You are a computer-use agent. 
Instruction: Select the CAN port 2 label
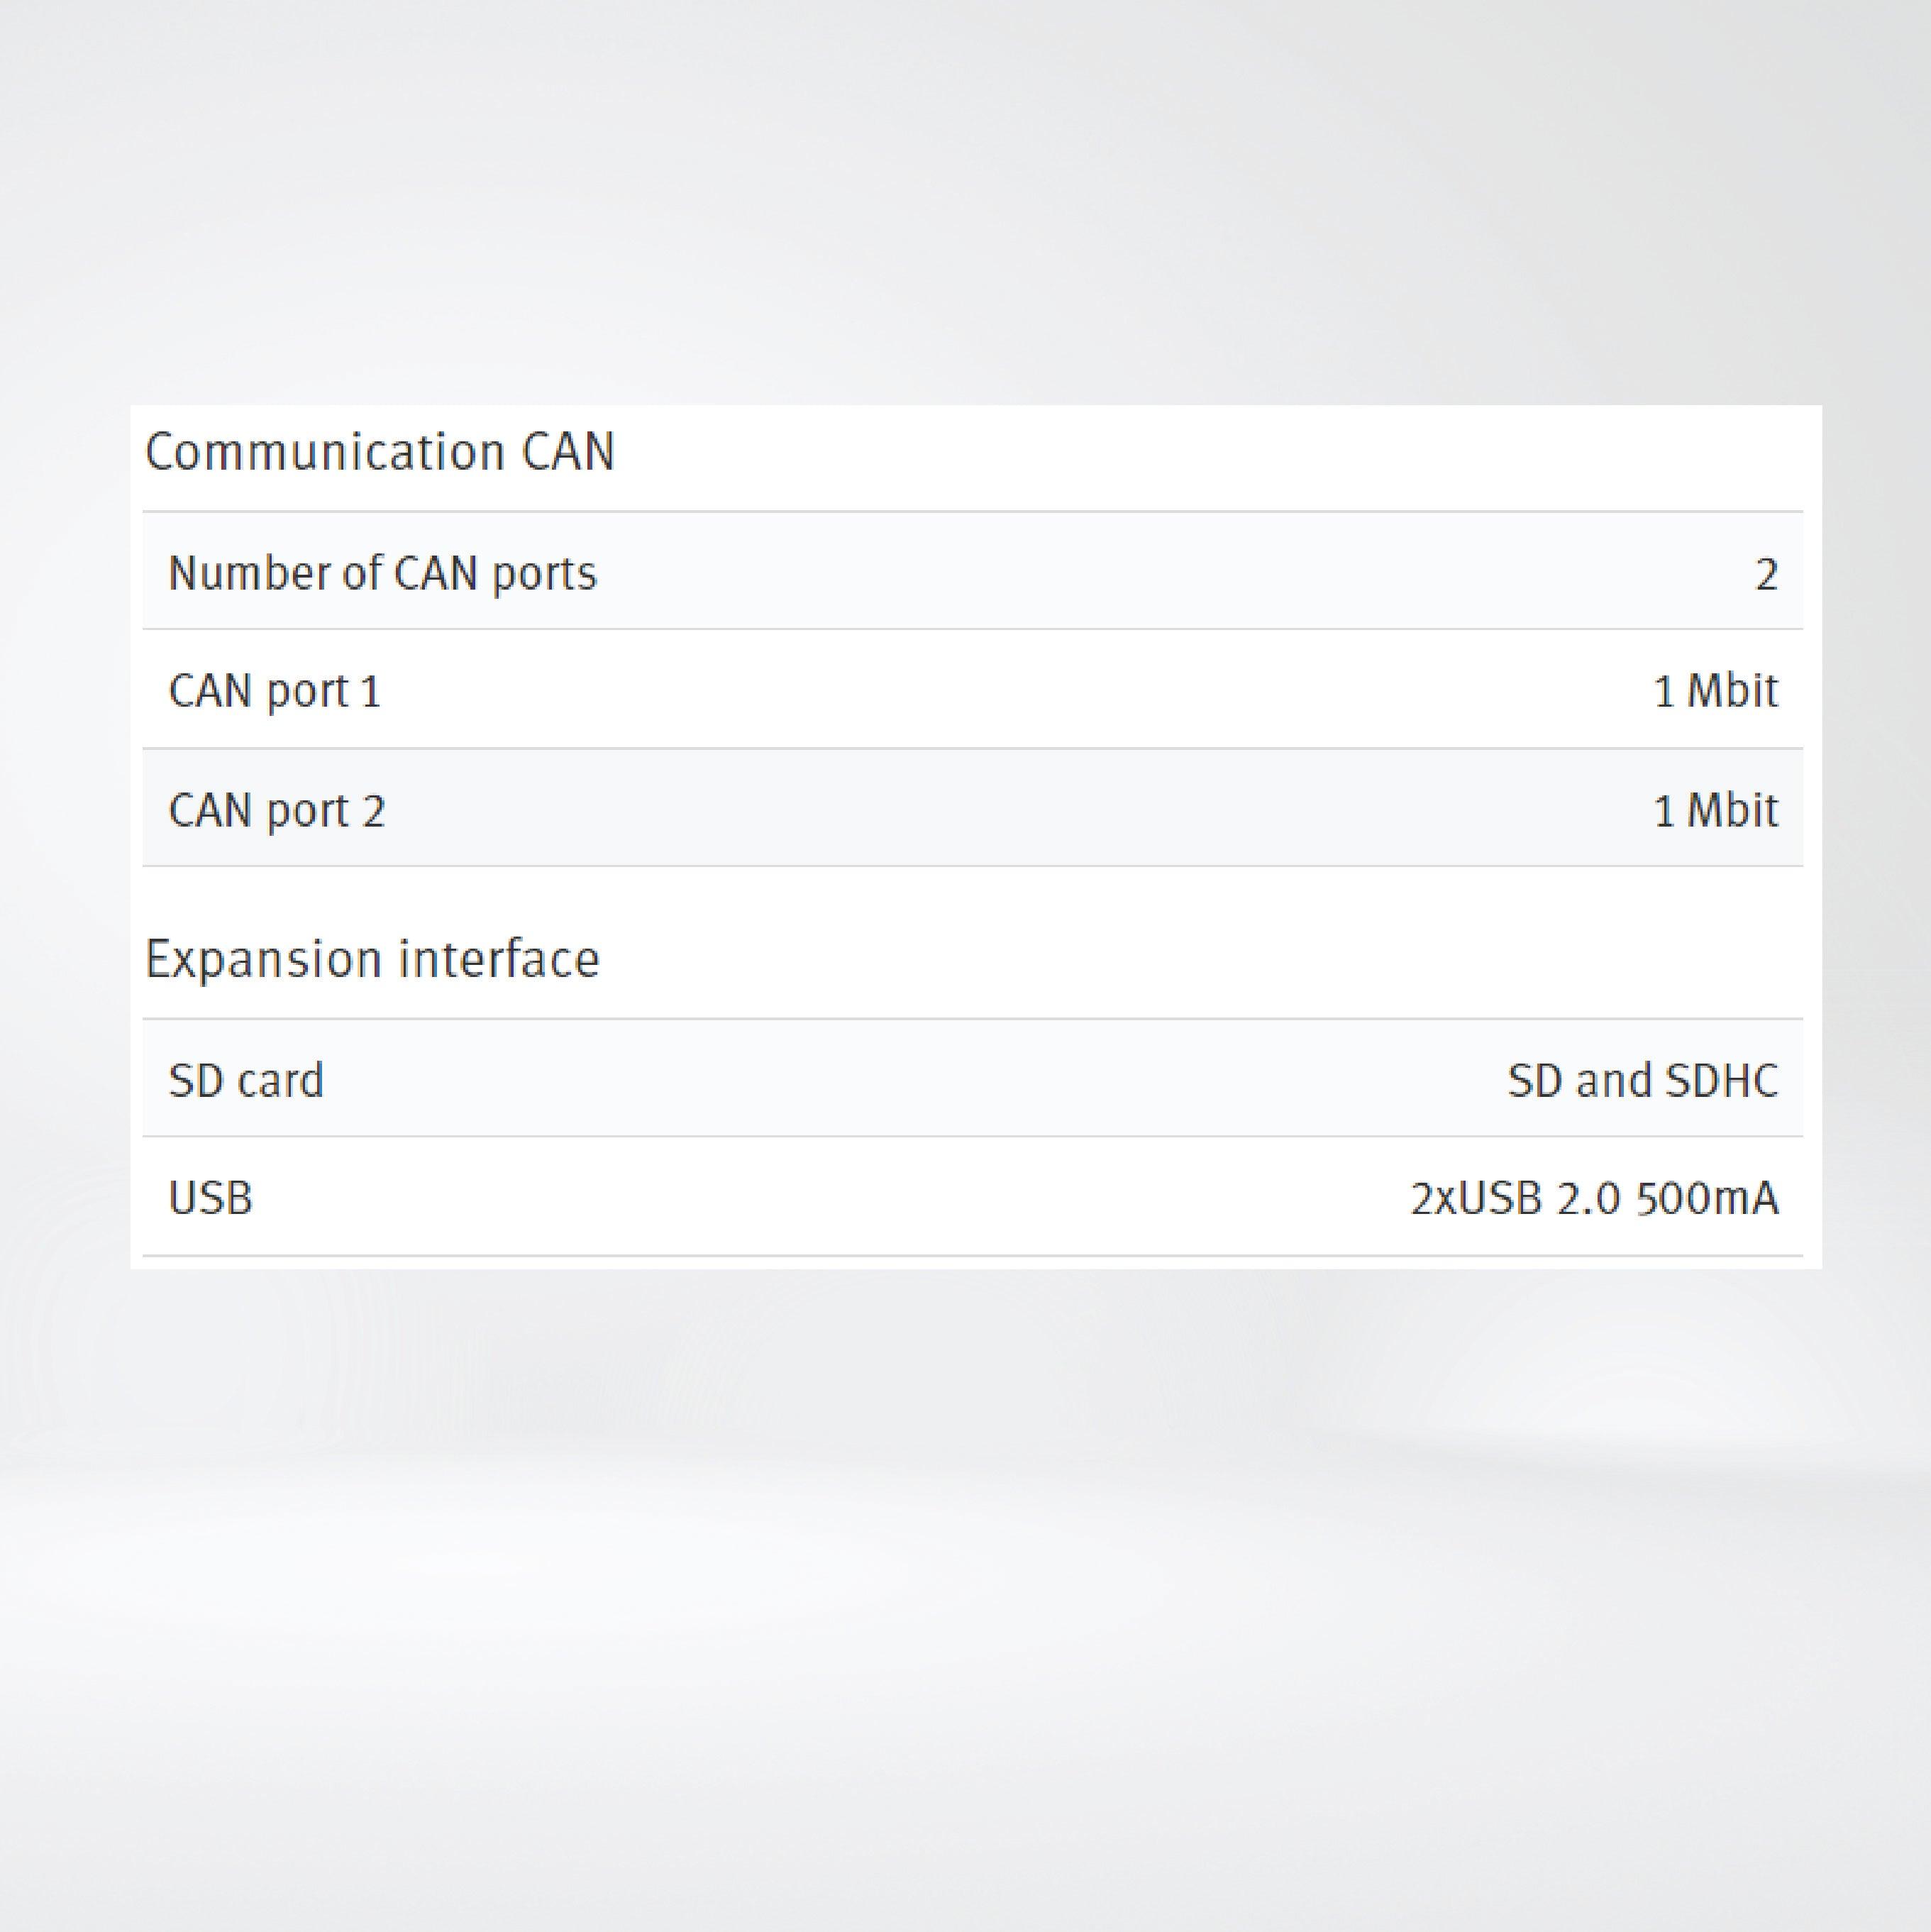(276, 810)
